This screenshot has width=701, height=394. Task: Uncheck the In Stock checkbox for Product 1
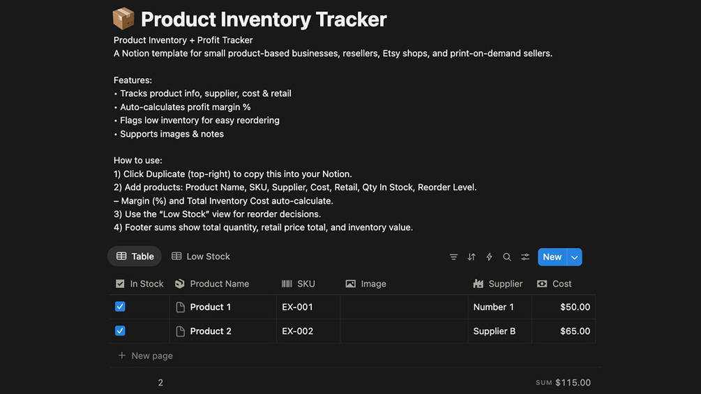[120, 307]
